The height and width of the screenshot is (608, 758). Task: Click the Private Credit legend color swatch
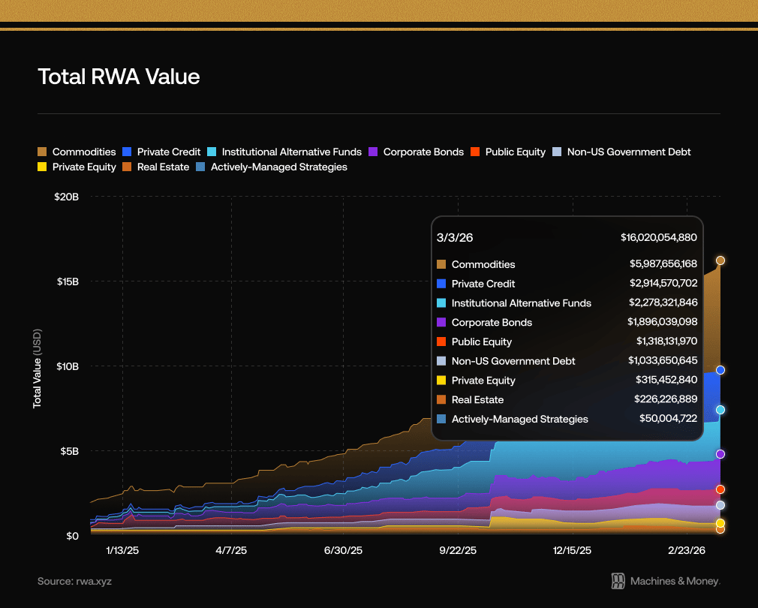tap(127, 152)
